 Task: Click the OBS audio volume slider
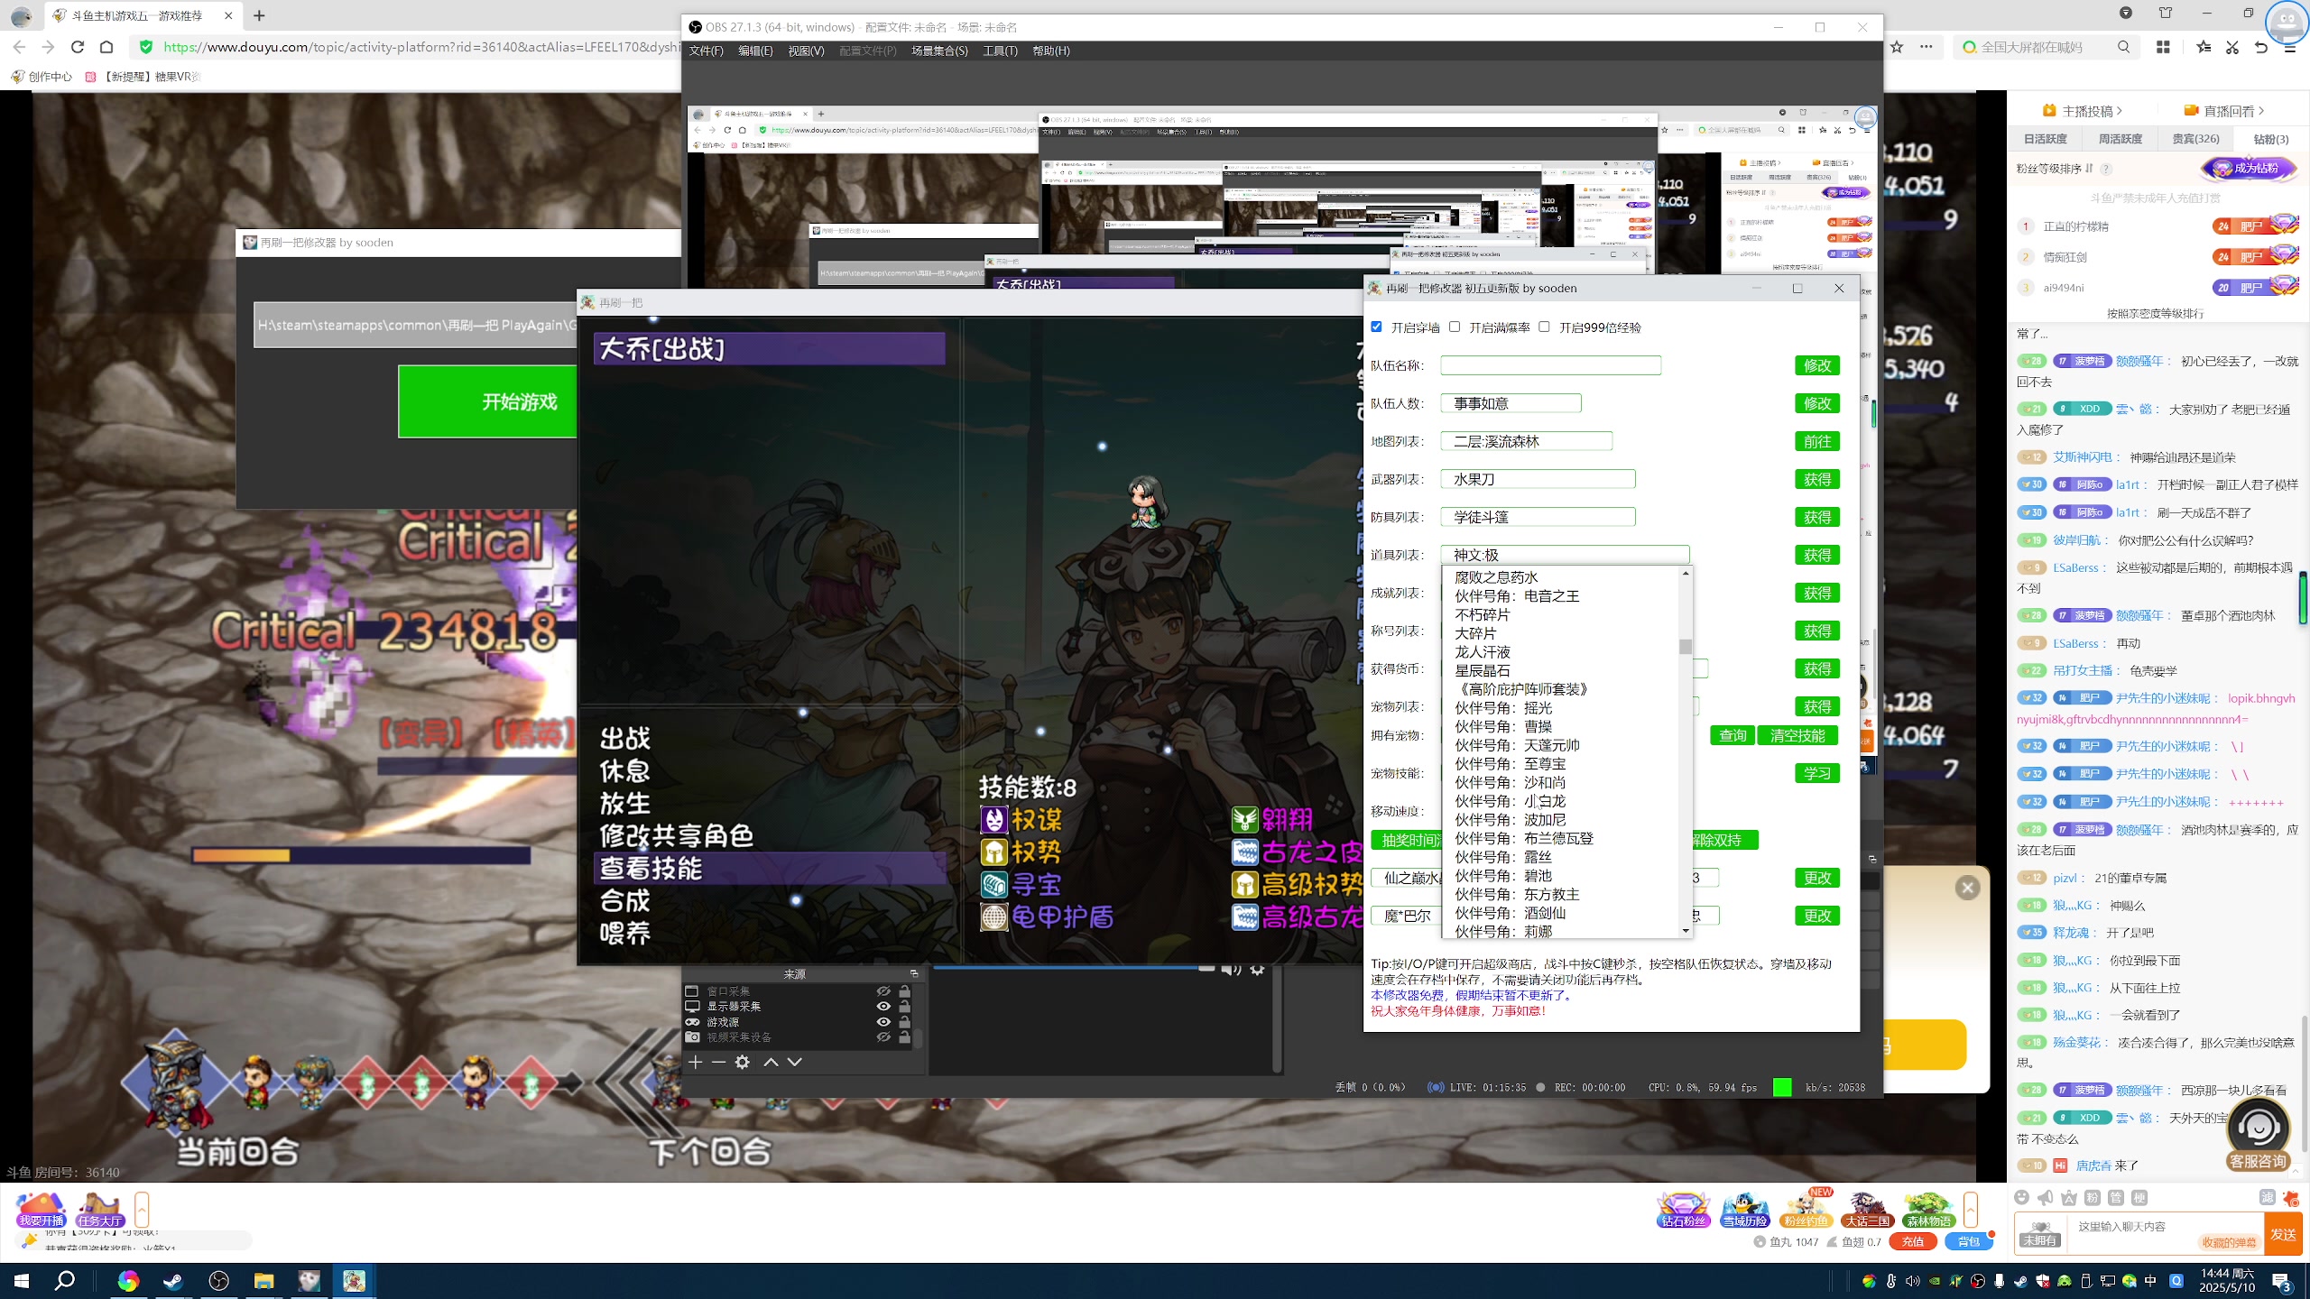[x=1073, y=968]
